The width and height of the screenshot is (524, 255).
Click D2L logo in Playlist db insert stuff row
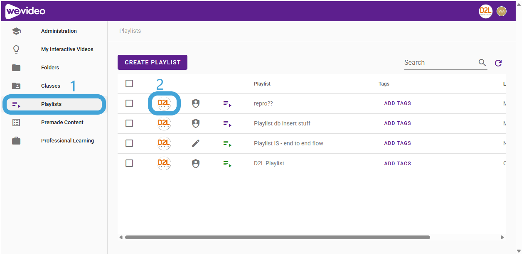point(164,123)
